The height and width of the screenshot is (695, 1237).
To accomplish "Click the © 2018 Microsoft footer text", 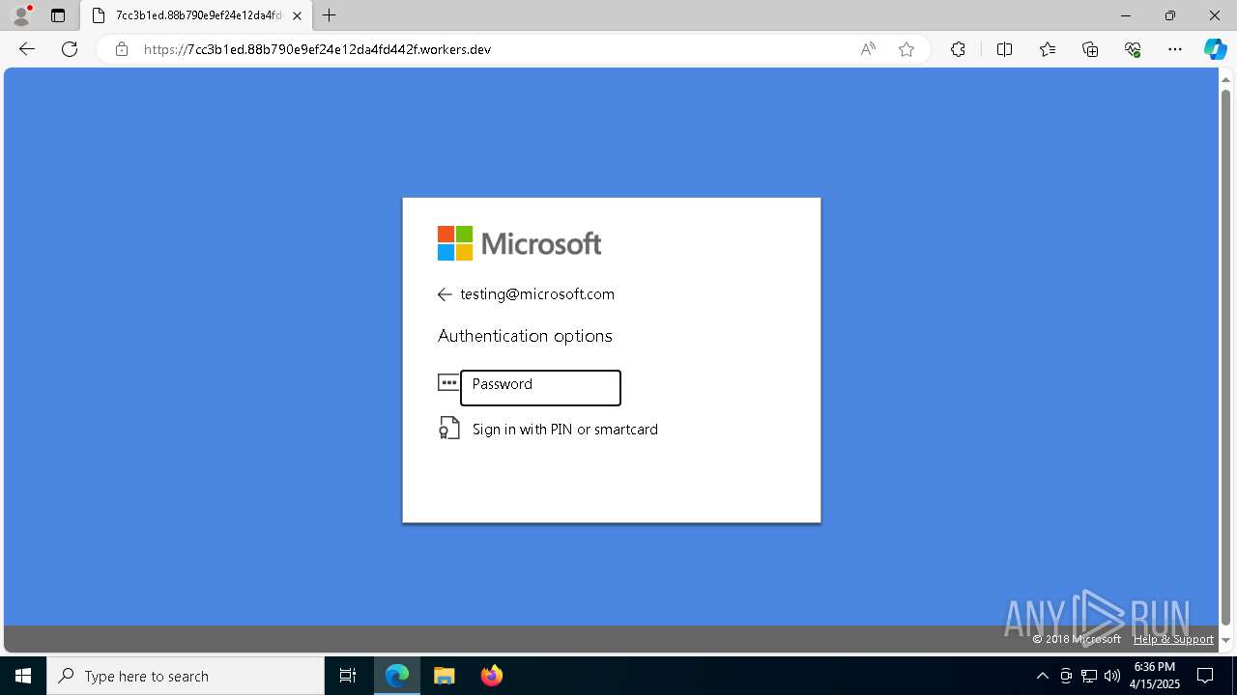I will tap(1077, 639).
